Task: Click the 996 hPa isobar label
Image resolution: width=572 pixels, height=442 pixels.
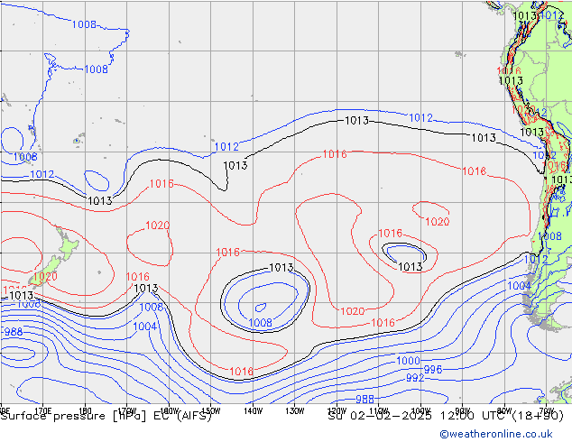Action: 433,370
